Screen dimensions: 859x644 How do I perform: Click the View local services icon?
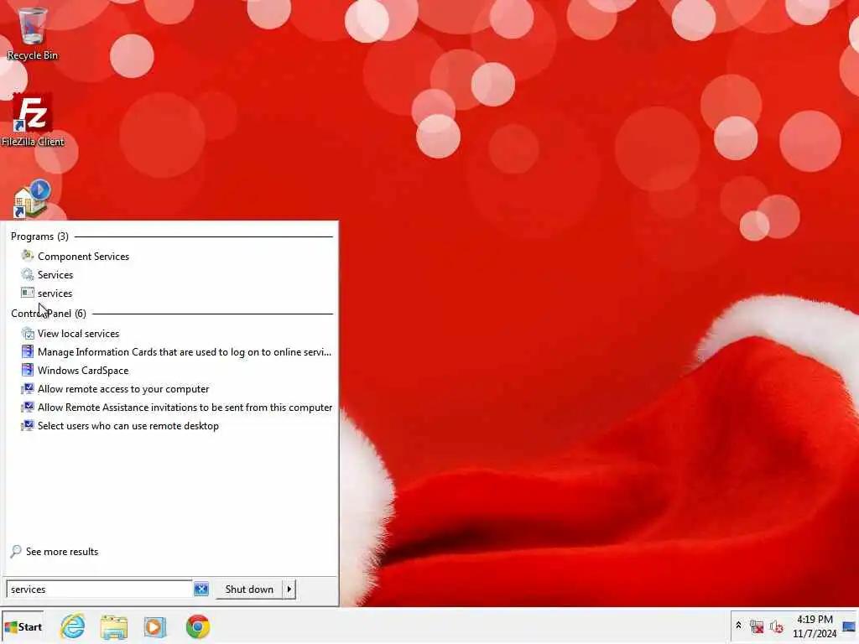tap(28, 333)
